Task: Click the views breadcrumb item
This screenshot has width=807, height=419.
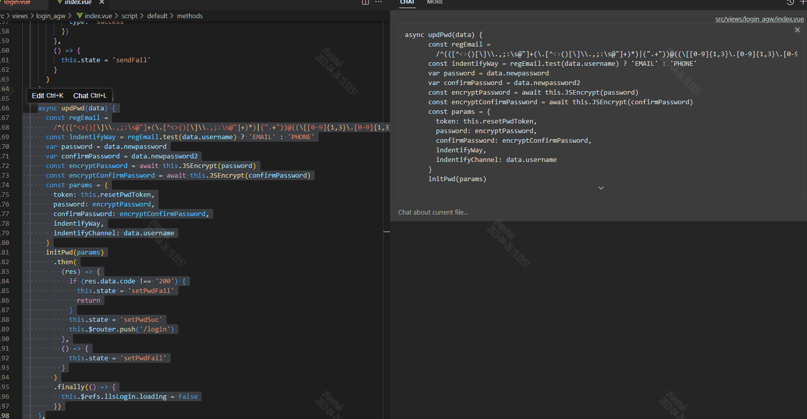Action: 20,16
